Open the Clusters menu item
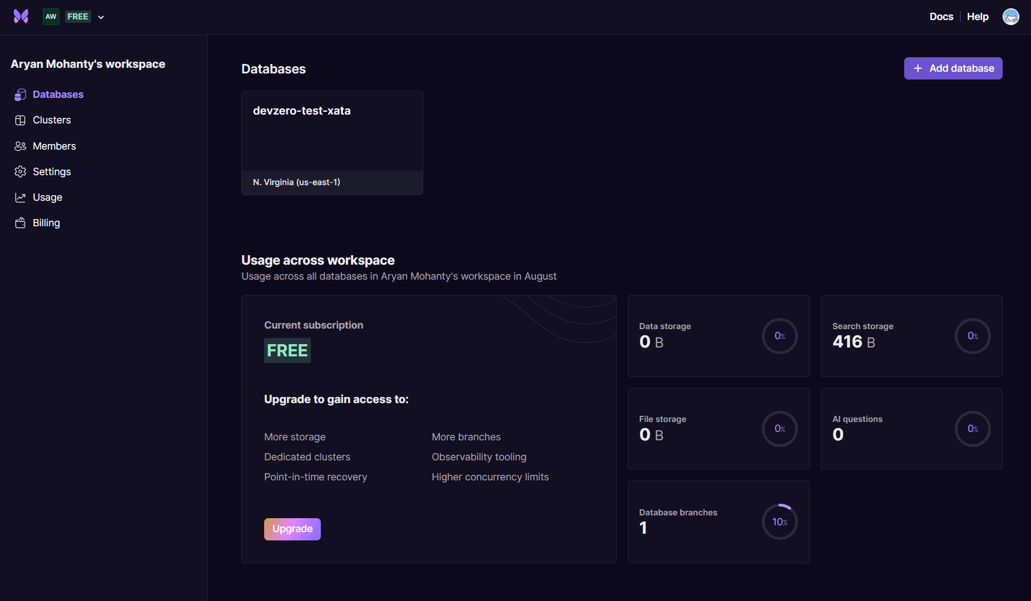 52,120
